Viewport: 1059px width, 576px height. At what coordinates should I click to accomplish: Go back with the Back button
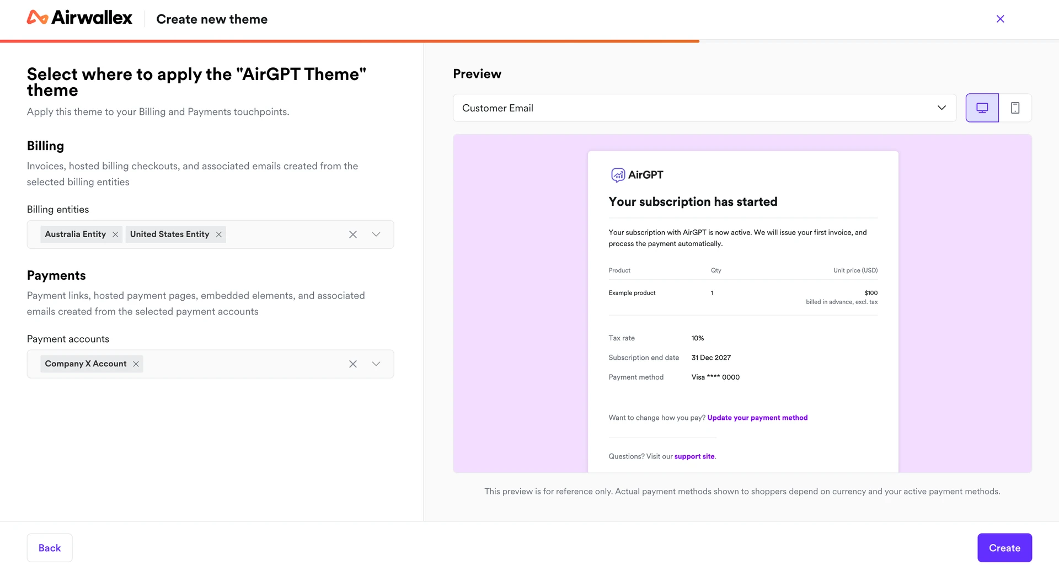pyautogui.click(x=50, y=548)
